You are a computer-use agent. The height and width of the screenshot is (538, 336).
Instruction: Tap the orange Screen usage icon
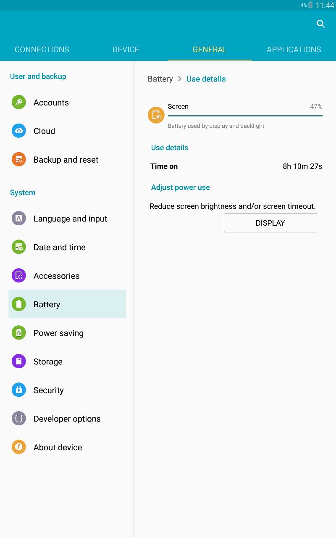pyautogui.click(x=156, y=115)
